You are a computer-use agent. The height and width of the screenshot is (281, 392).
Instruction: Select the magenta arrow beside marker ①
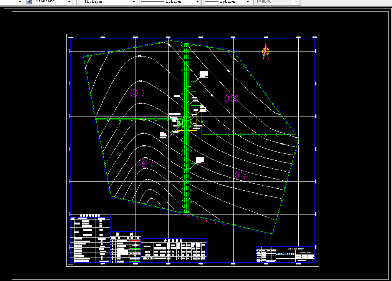coord(142,93)
